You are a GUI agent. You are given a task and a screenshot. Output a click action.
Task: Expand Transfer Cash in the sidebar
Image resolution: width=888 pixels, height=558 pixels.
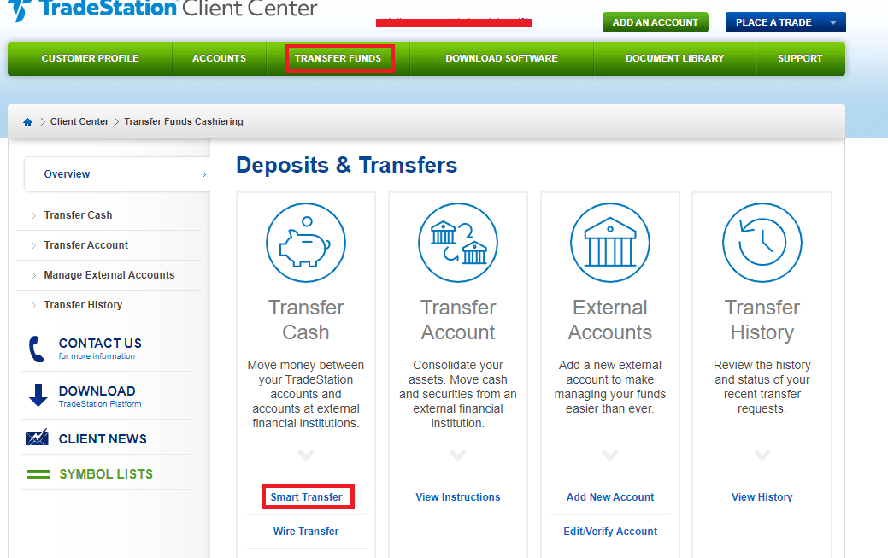tap(78, 215)
